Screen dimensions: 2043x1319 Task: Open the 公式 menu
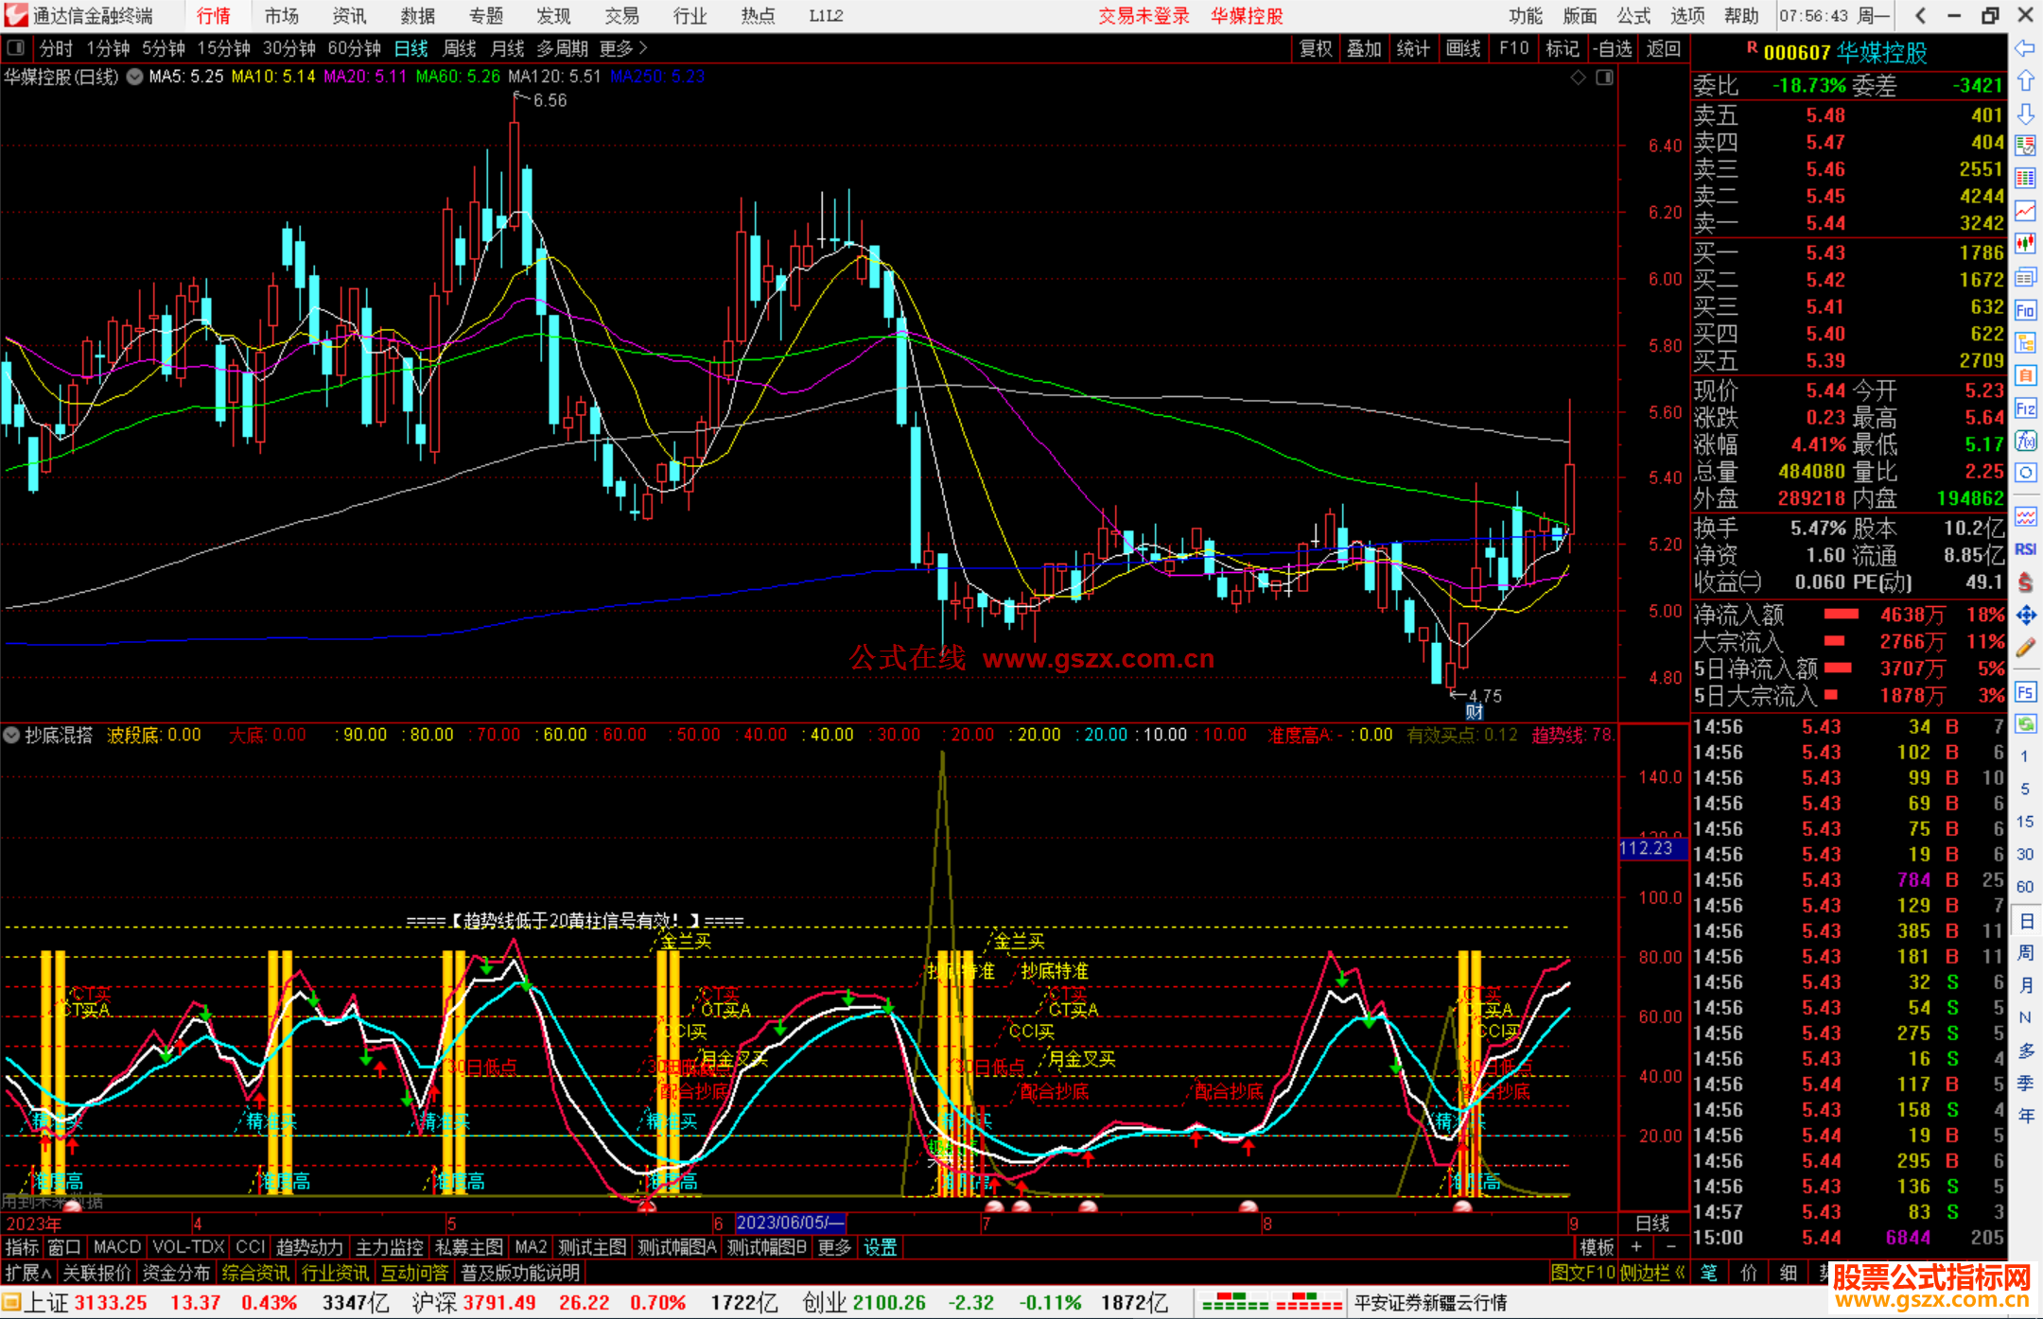point(1633,16)
